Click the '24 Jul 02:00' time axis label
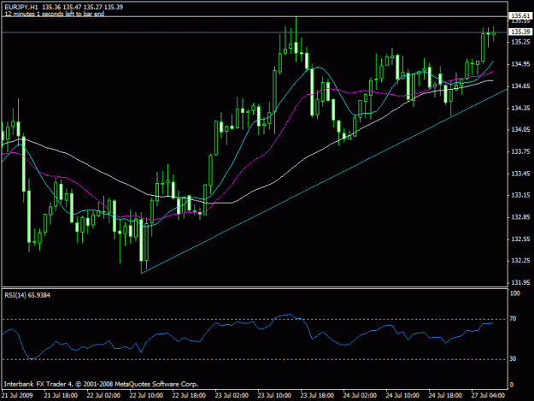This screenshot has width=534, height=401. click(360, 395)
